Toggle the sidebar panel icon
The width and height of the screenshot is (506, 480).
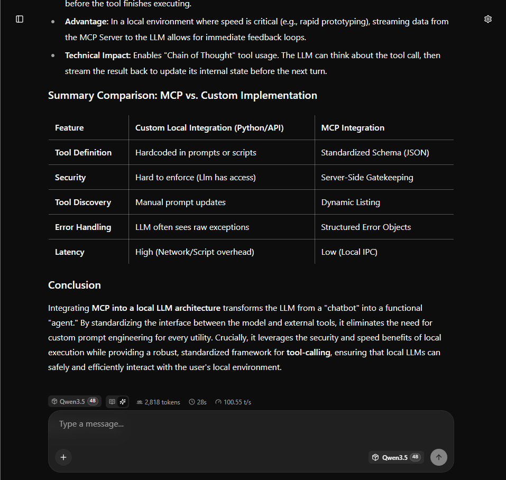[20, 19]
